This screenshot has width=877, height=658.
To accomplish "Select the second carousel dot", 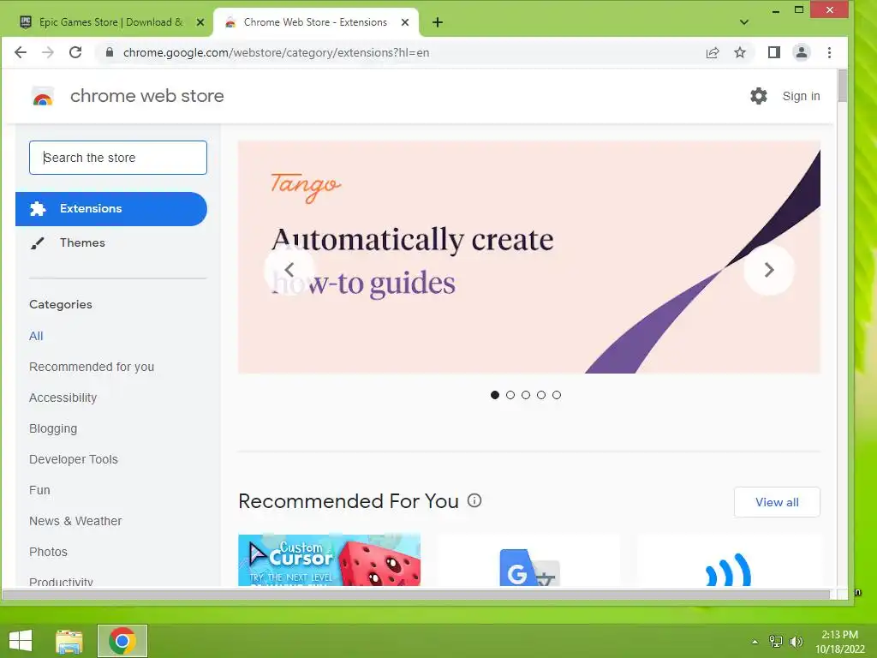I will tap(510, 395).
